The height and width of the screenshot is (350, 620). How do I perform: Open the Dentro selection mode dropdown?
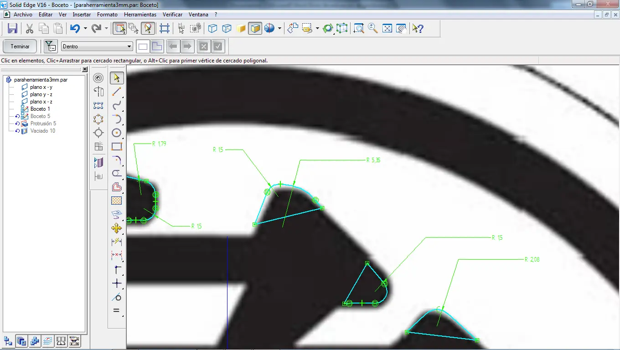pyautogui.click(x=130, y=46)
